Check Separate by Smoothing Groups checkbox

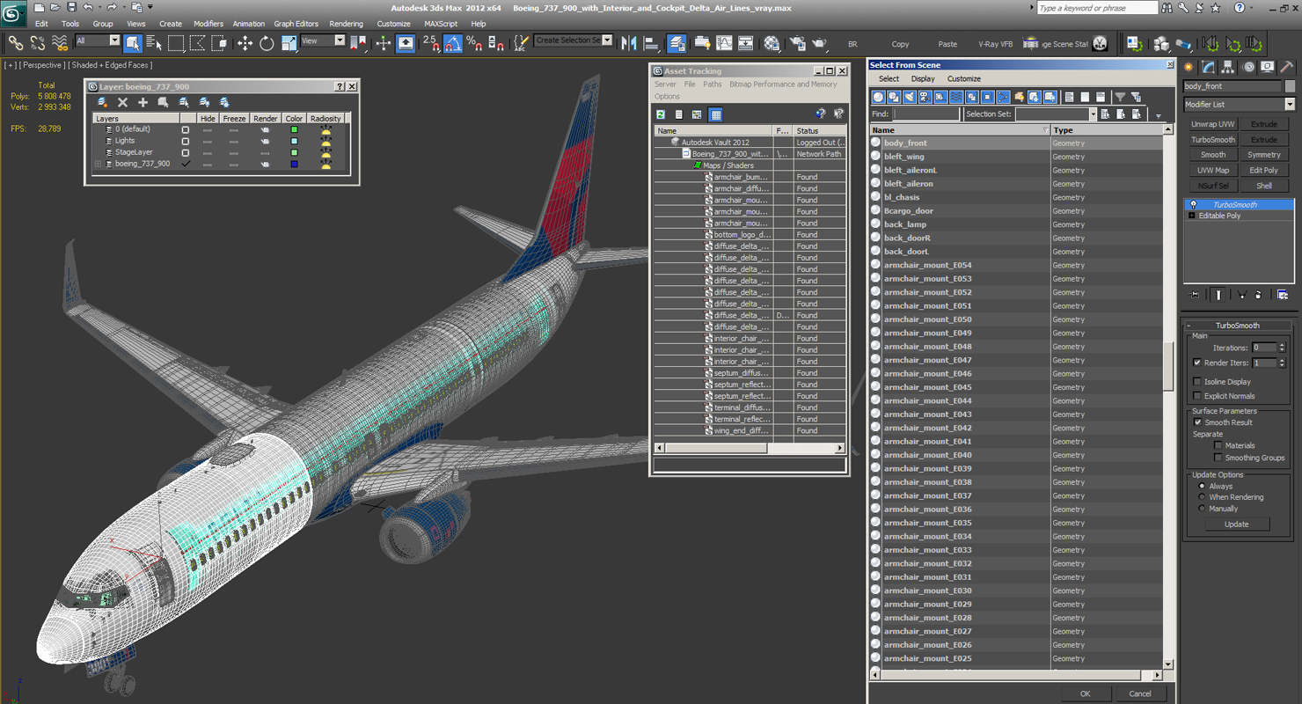pos(1218,458)
